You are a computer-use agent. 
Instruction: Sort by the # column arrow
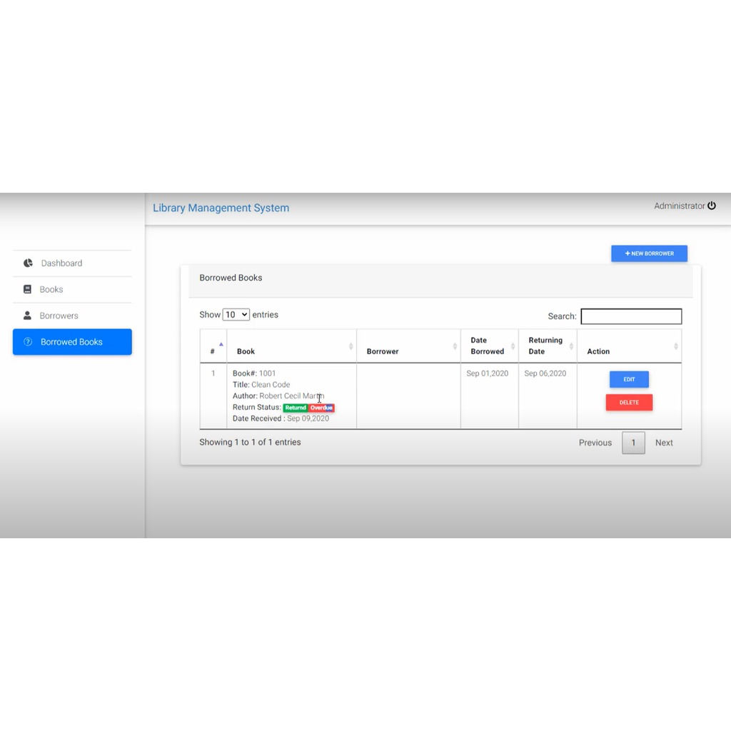point(221,345)
